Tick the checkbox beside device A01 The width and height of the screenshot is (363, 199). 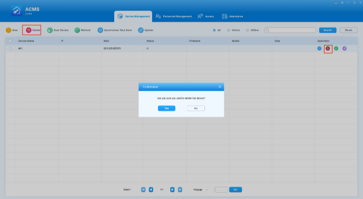click(x=10, y=49)
